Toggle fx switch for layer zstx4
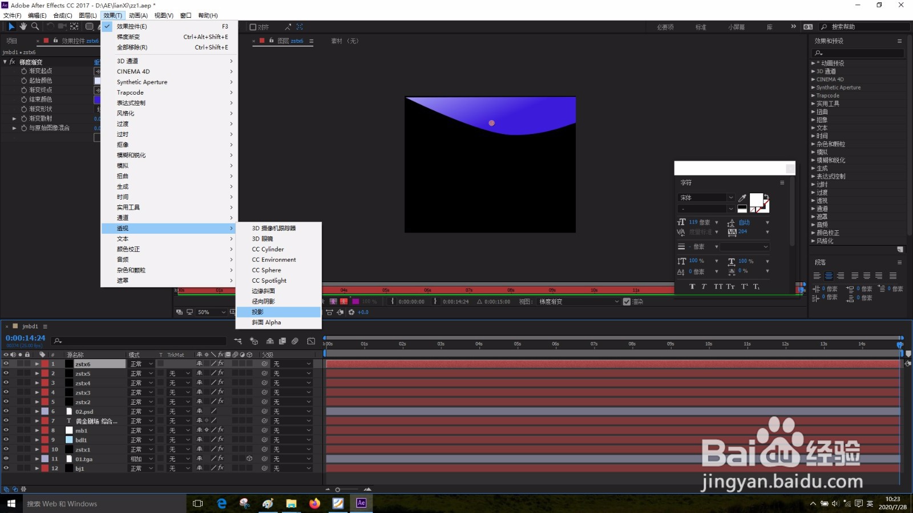This screenshot has height=513, width=913. (221, 382)
